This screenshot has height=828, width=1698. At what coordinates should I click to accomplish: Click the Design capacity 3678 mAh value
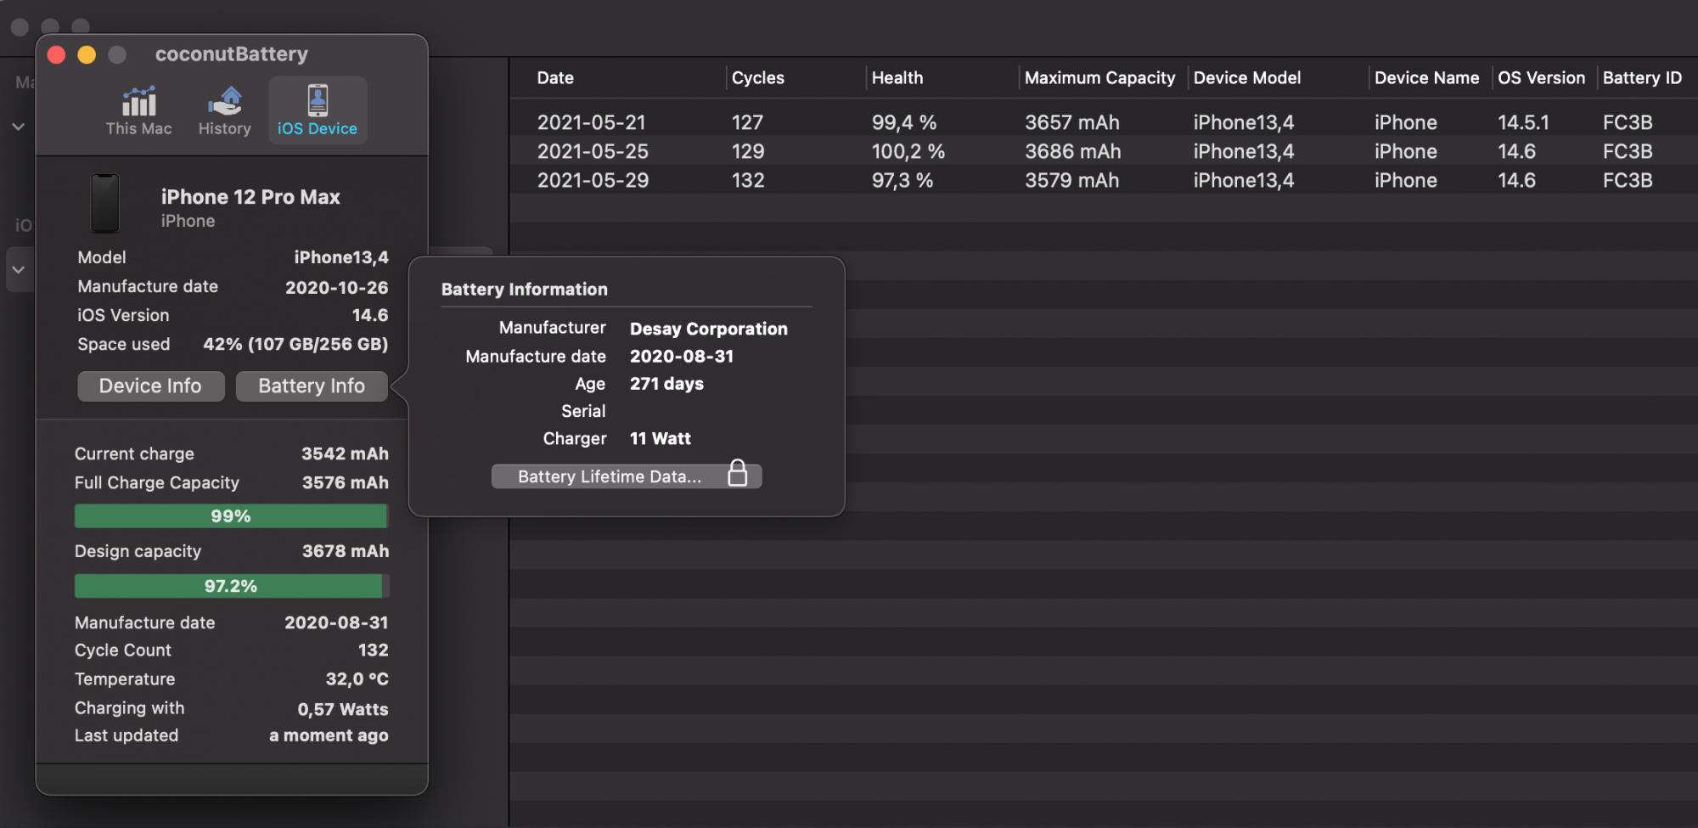pos(346,552)
